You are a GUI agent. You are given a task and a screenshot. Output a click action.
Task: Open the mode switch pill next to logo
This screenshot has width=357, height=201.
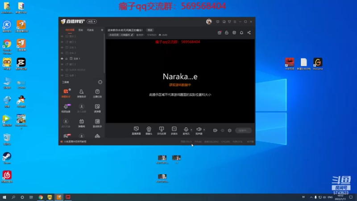tap(91, 21)
